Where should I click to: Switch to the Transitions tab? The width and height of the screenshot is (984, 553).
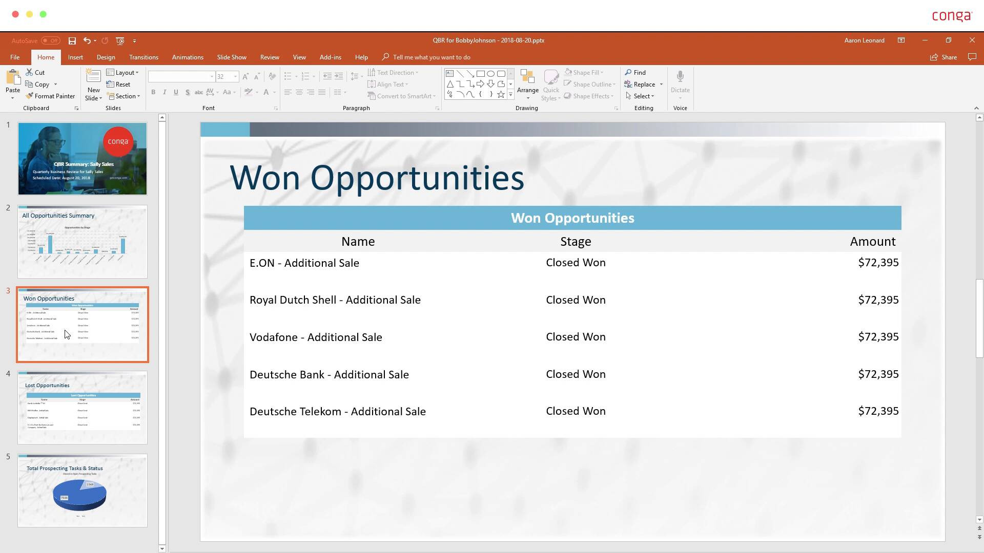click(x=143, y=57)
